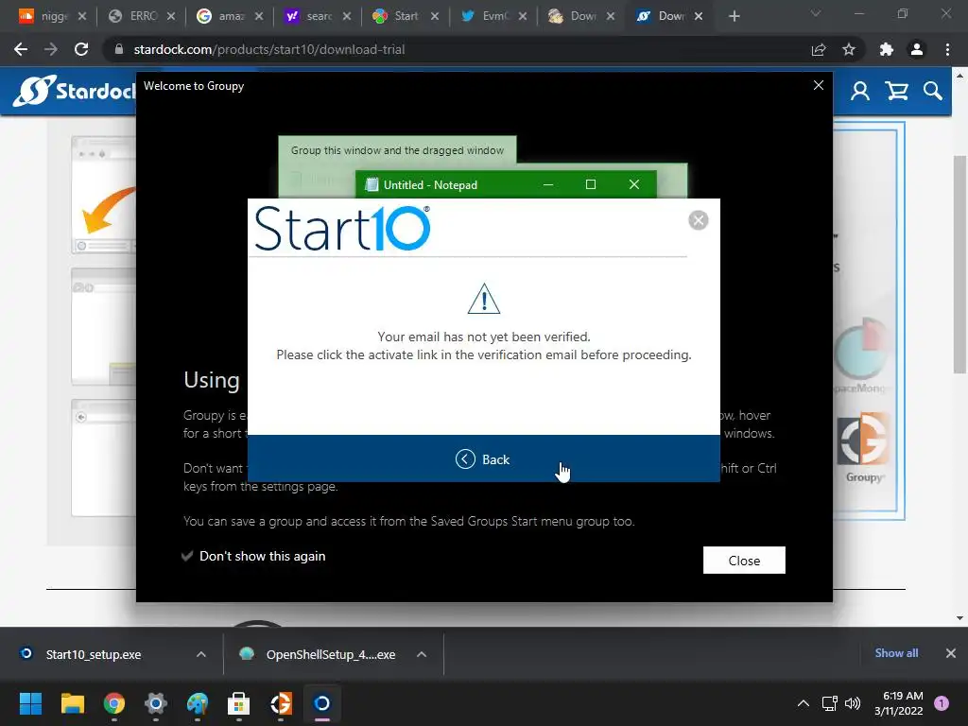This screenshot has width=968, height=726.
Task: Close the downloads bar
Action: [x=951, y=653]
